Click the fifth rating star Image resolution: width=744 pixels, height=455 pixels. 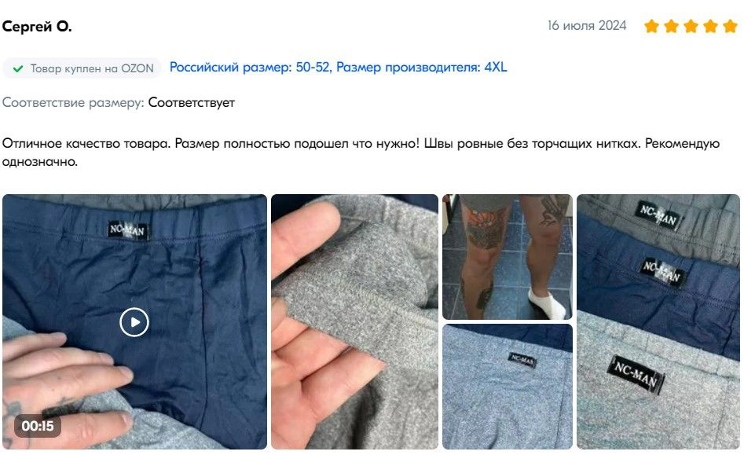coord(730,26)
